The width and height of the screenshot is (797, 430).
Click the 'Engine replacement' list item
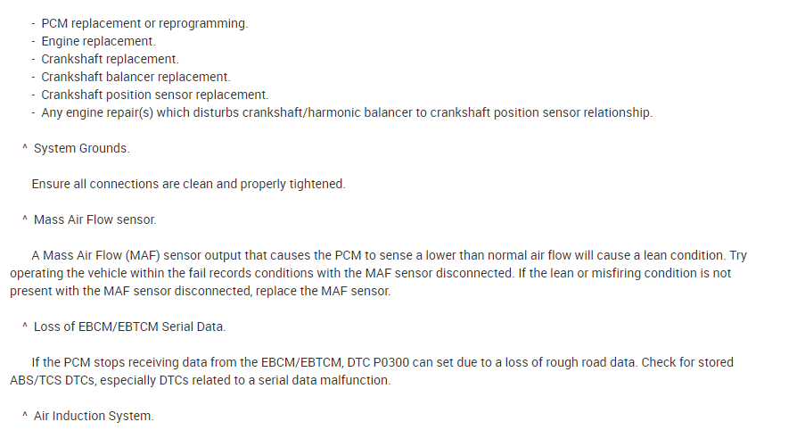98,41
